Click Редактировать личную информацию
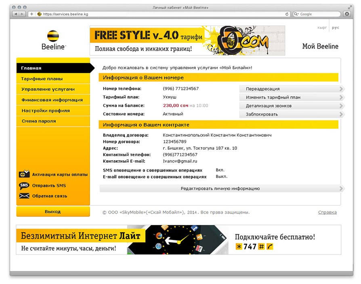Image resolution: width=361 pixels, height=284 pixels. click(221, 189)
